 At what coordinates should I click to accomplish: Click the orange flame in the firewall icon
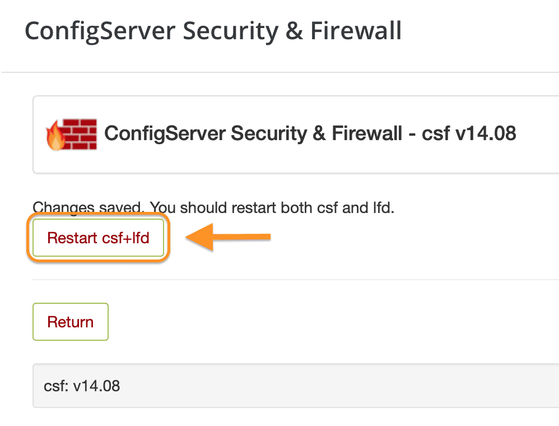56,137
